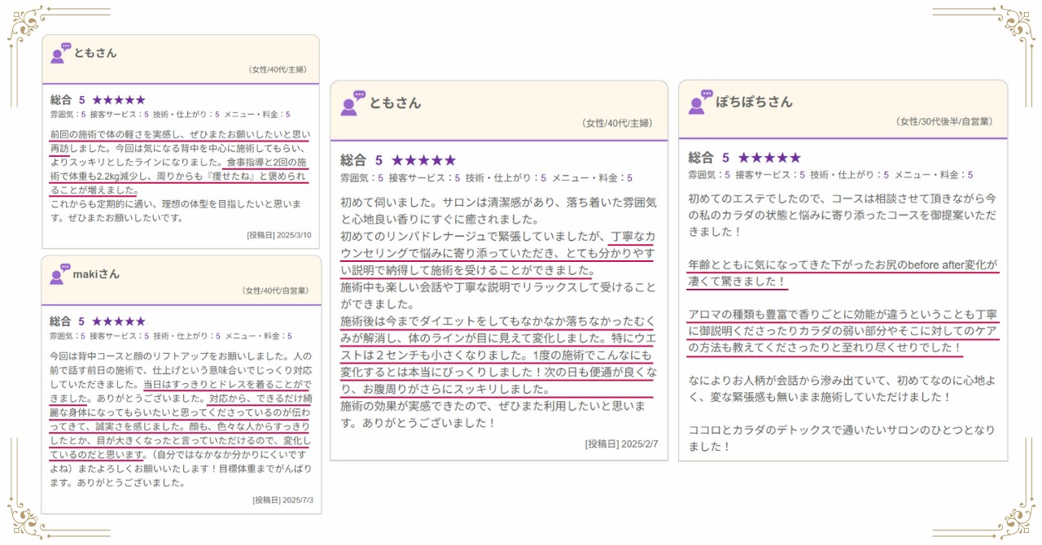Click the posting date 2025/2/7

pos(621,444)
